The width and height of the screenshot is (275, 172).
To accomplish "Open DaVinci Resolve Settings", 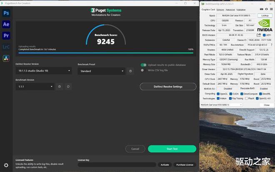I will tap(168, 87).
